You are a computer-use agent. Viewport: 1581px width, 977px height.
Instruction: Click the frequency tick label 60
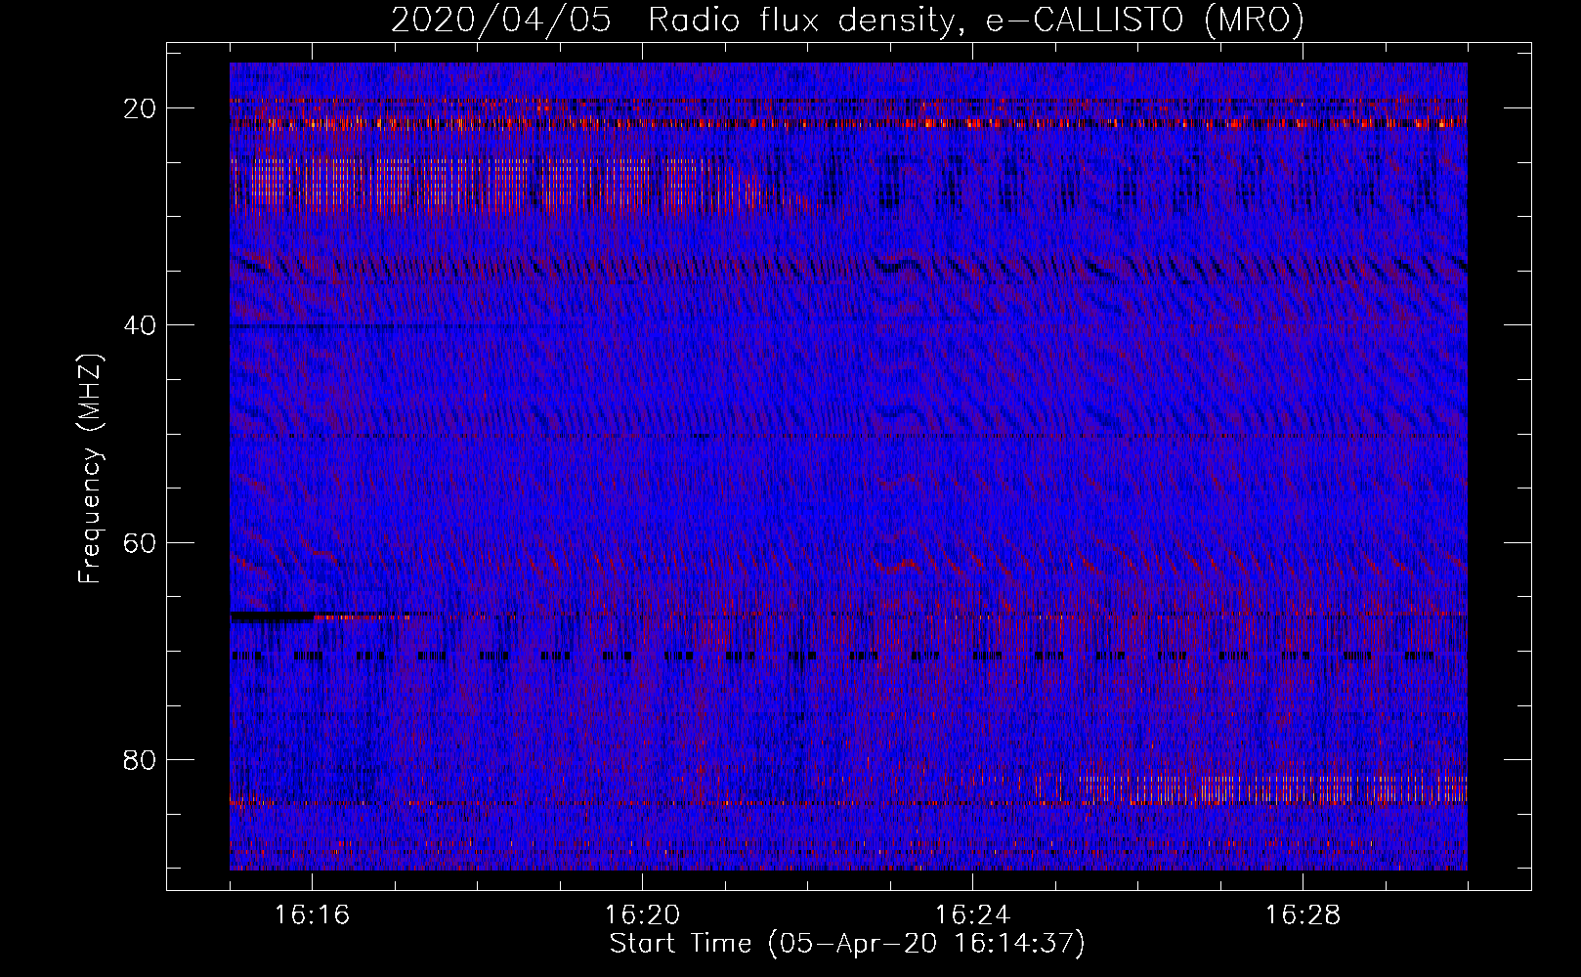141,542
